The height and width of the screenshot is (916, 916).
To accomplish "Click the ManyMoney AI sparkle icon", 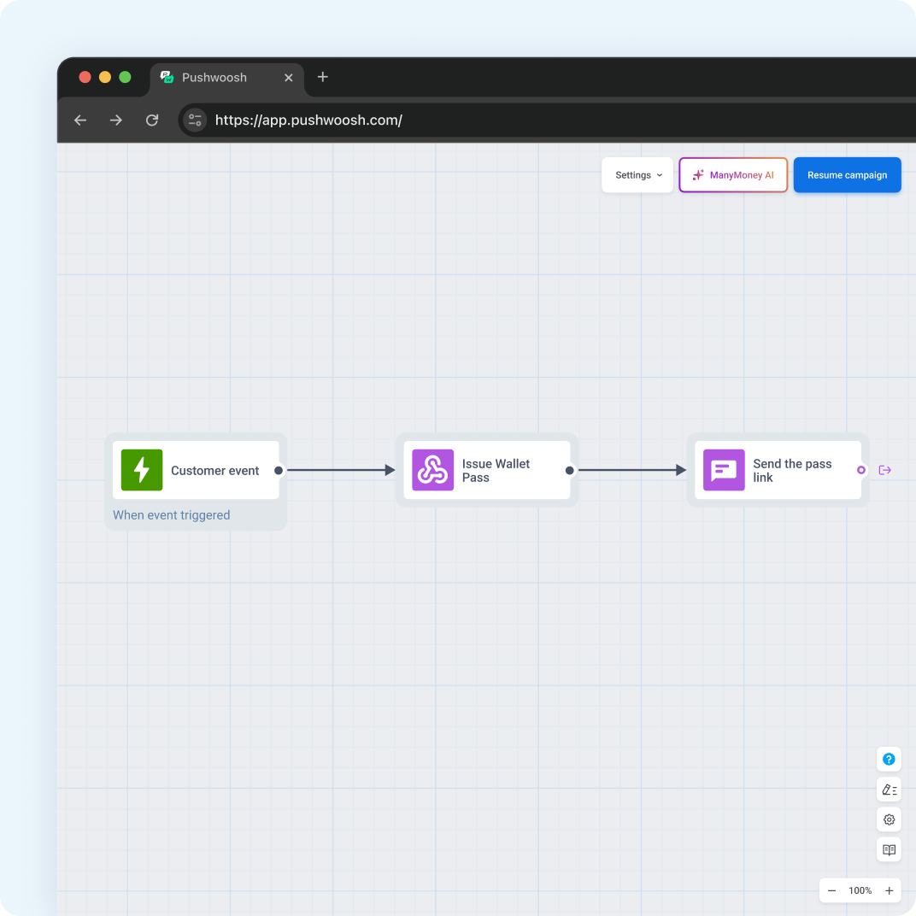I will point(697,174).
